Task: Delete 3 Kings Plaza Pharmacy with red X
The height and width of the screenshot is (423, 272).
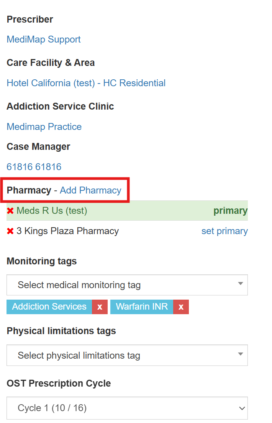Action: (10, 231)
